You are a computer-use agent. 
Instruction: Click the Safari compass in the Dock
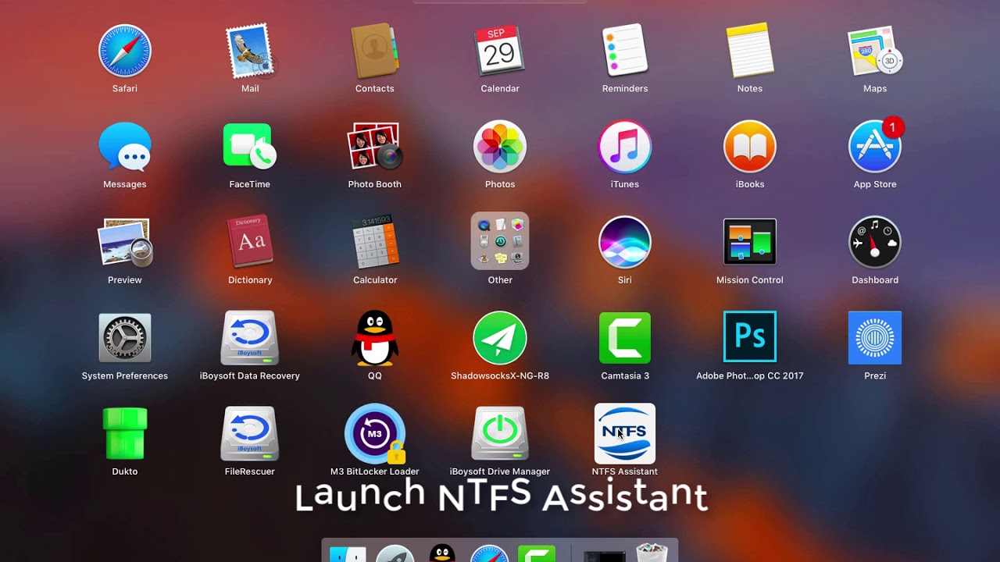490,553
